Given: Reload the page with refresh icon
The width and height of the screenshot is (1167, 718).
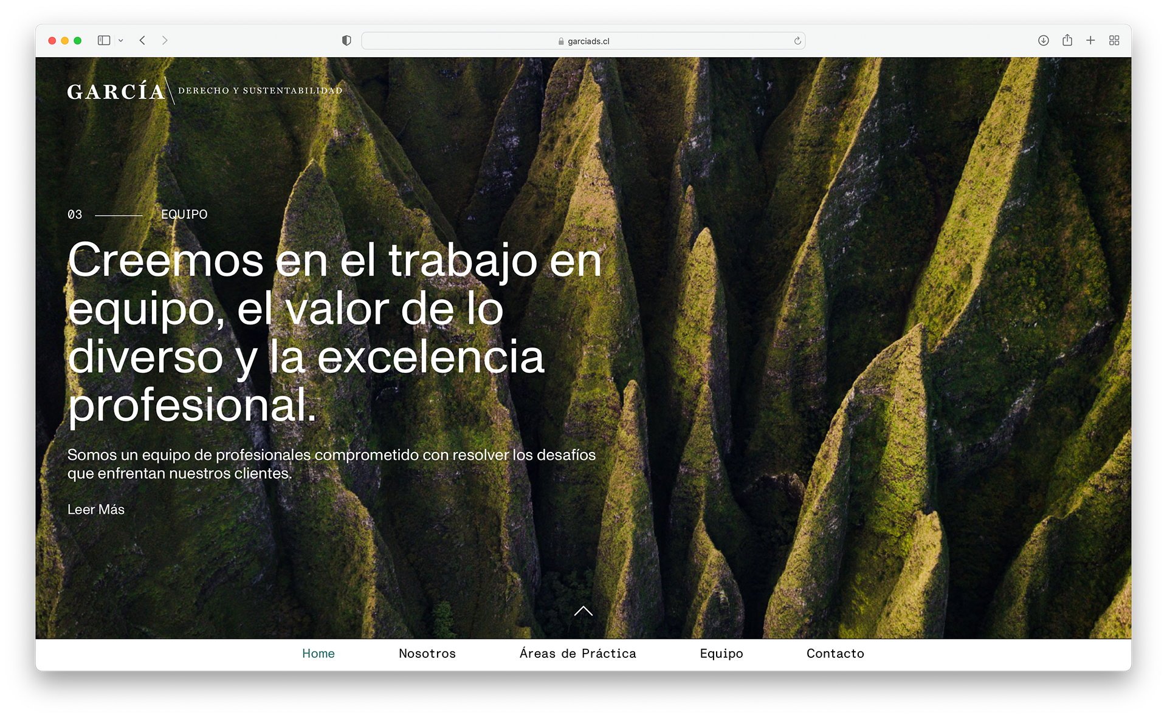Looking at the screenshot, I should tap(797, 41).
